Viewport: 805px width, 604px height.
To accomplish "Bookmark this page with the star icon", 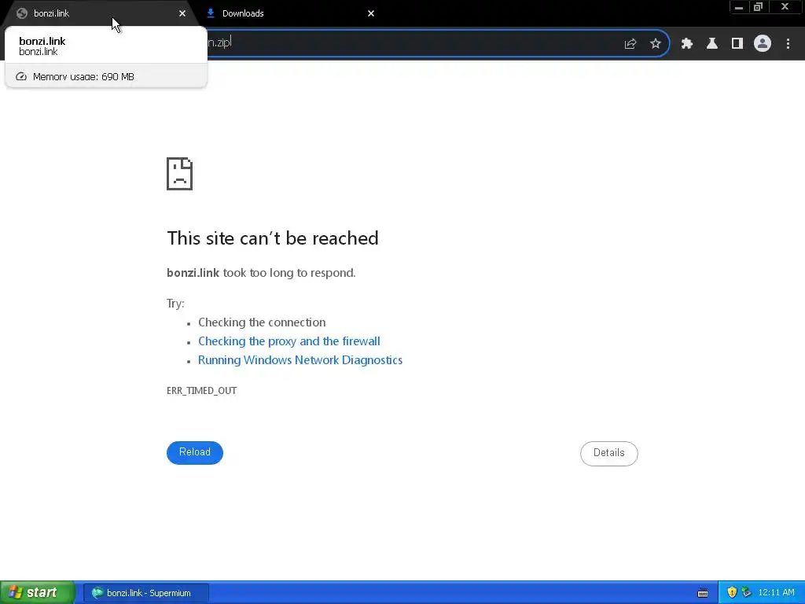I will point(656,44).
